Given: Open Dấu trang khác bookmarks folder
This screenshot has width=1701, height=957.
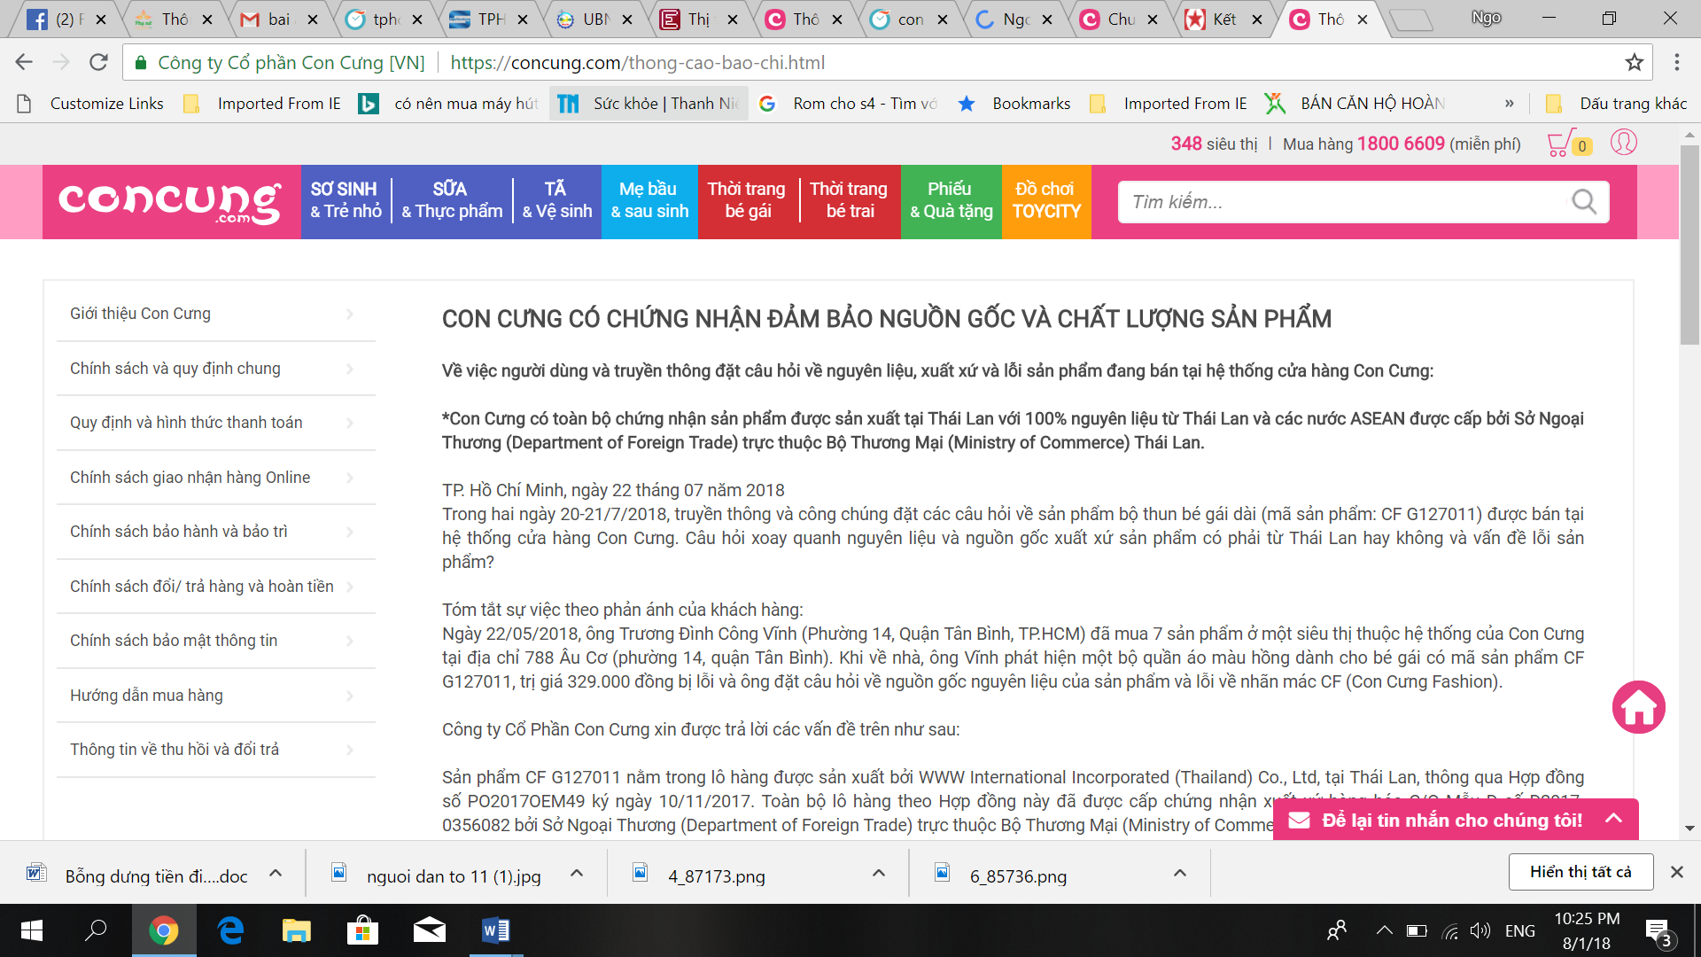Looking at the screenshot, I should 1616,104.
